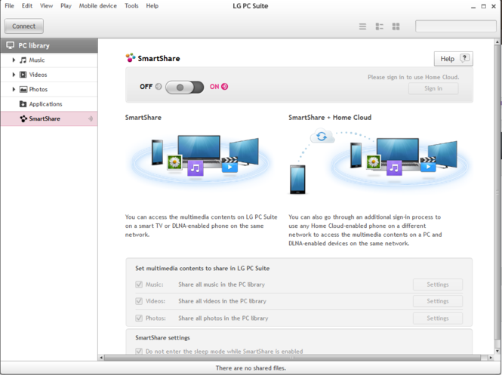This screenshot has width=502, height=375.
Task: Click the SmartShare + Home Cloud illustration
Action: tap(379, 161)
